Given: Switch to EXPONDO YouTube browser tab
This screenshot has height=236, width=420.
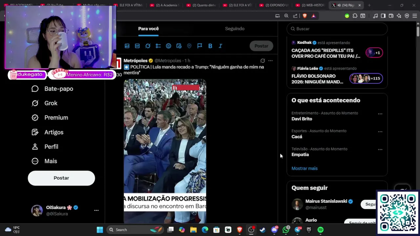Looking at the screenshot, I should point(274,5).
